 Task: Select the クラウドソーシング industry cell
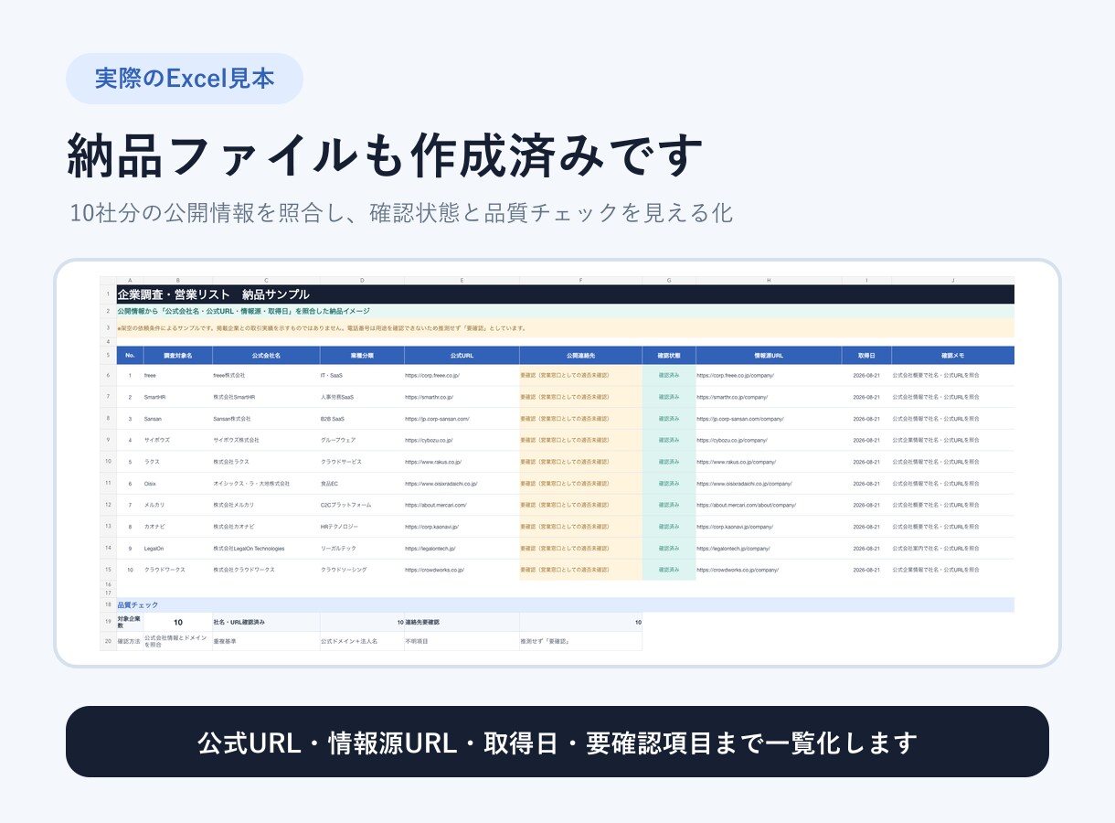point(362,570)
